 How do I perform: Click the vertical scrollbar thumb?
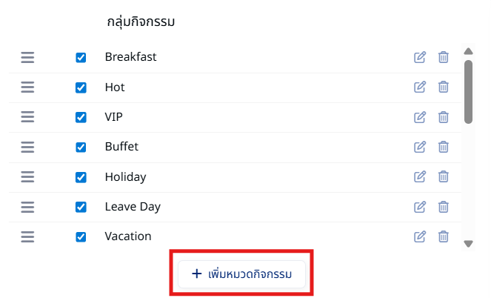click(x=468, y=92)
